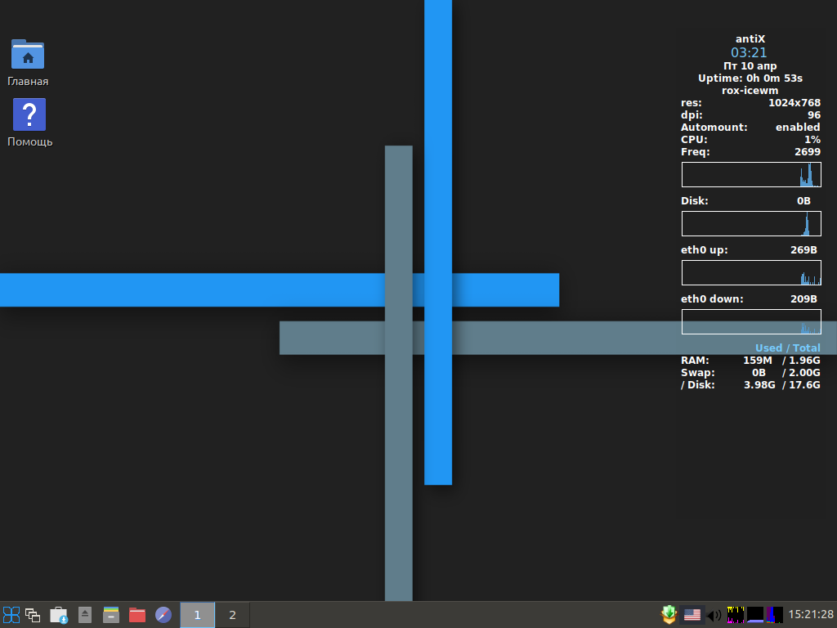Click the CPU usage monitor graph in tray

[775, 615]
